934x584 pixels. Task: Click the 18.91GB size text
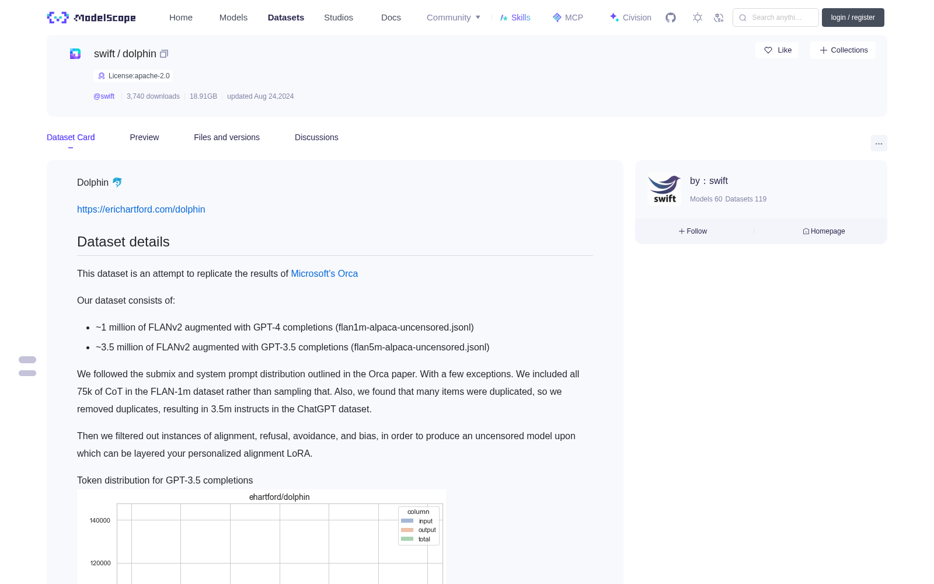[203, 96]
